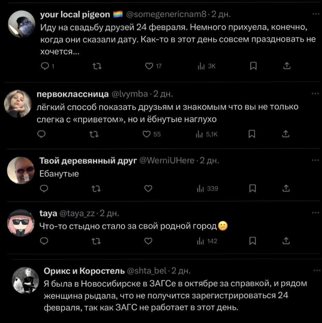Share taya's tweet via the share icon

pyautogui.click(x=286, y=241)
